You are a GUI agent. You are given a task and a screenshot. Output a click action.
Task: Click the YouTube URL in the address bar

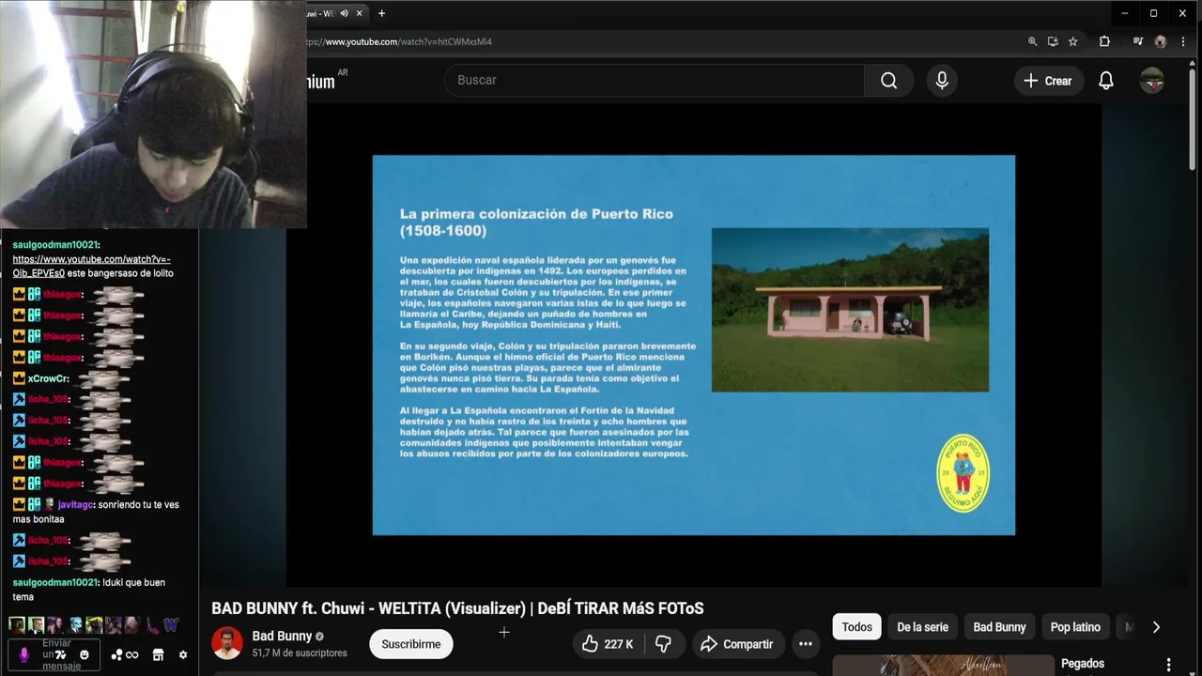399,41
